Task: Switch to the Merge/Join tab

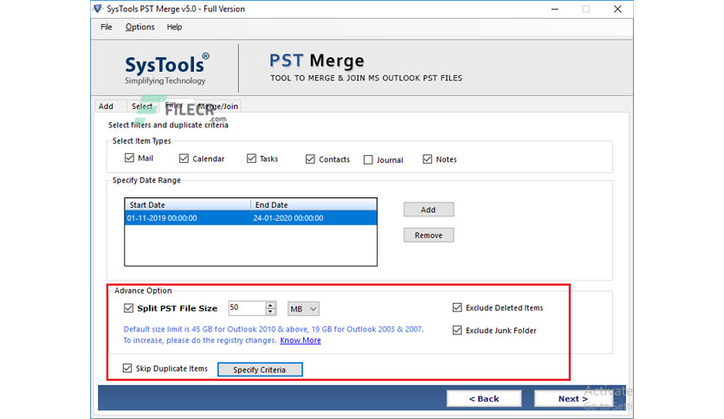Action: 218,106
